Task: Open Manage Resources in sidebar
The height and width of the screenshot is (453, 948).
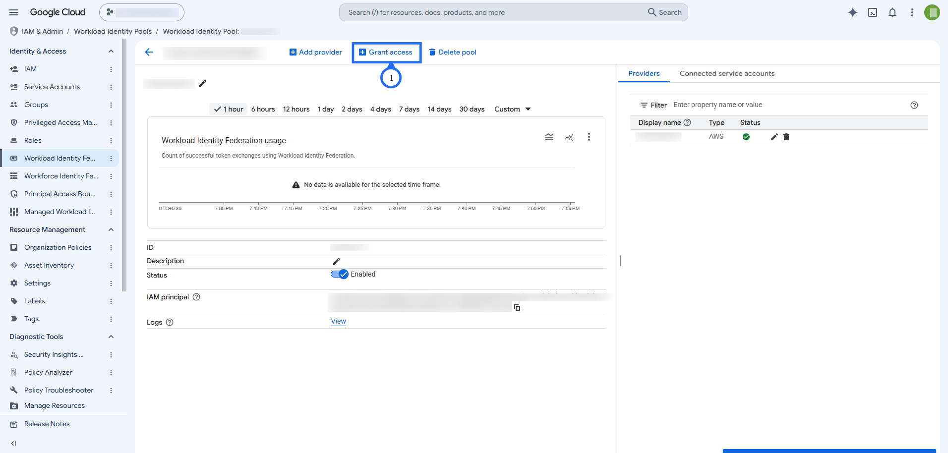Action: 55,406
